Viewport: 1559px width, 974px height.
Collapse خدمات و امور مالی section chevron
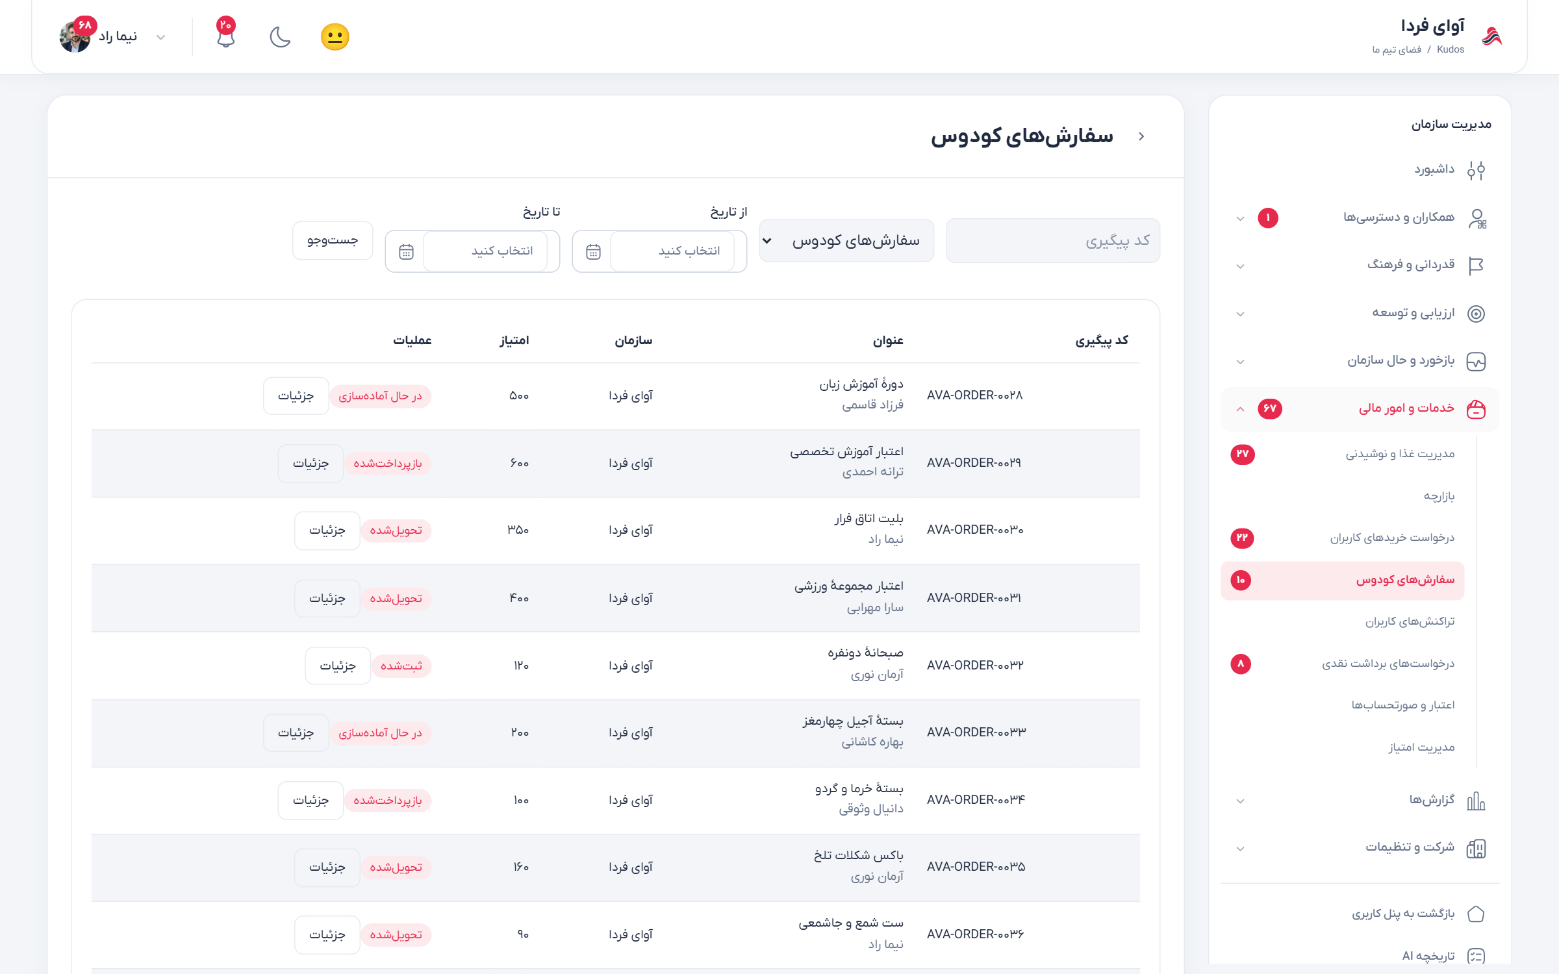click(x=1240, y=409)
